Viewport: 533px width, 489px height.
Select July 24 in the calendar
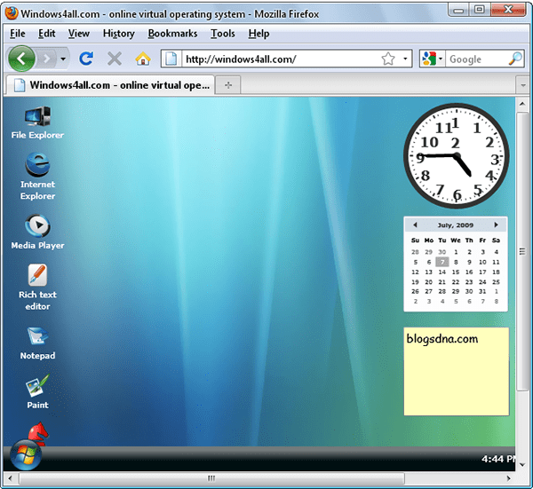click(482, 282)
